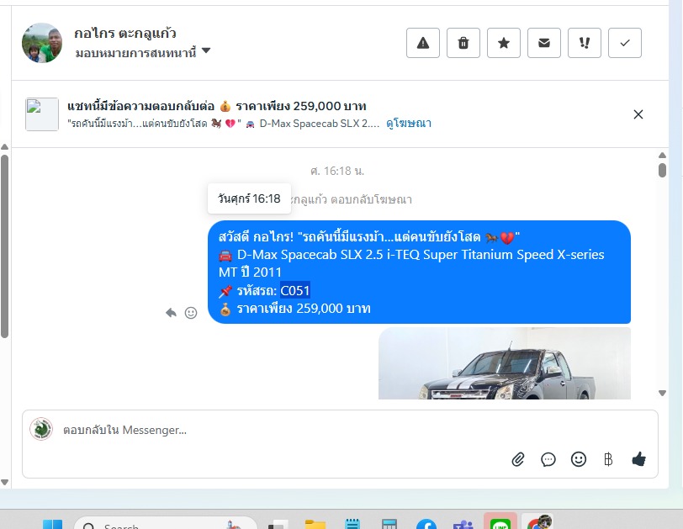Open saved replies speech bubble icon
The width and height of the screenshot is (683, 529).
tap(548, 459)
